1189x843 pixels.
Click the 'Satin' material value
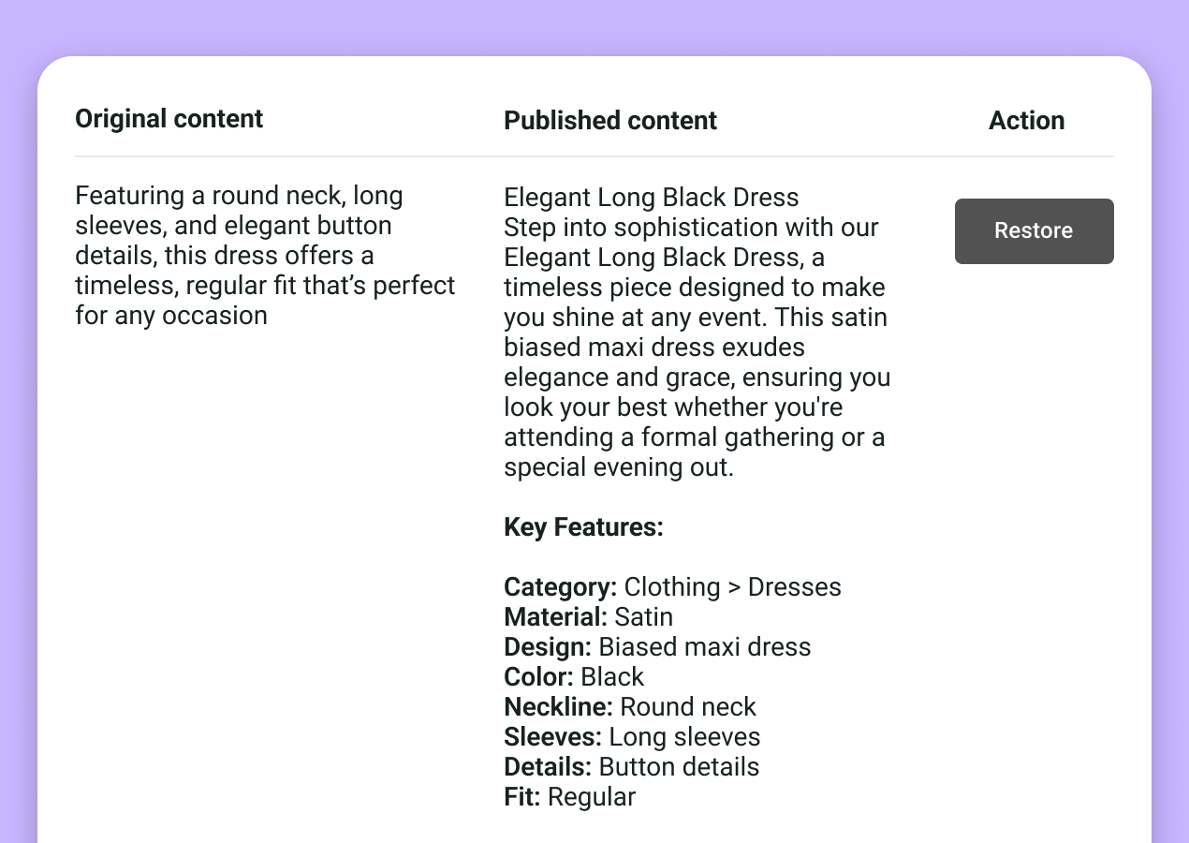pos(644,617)
